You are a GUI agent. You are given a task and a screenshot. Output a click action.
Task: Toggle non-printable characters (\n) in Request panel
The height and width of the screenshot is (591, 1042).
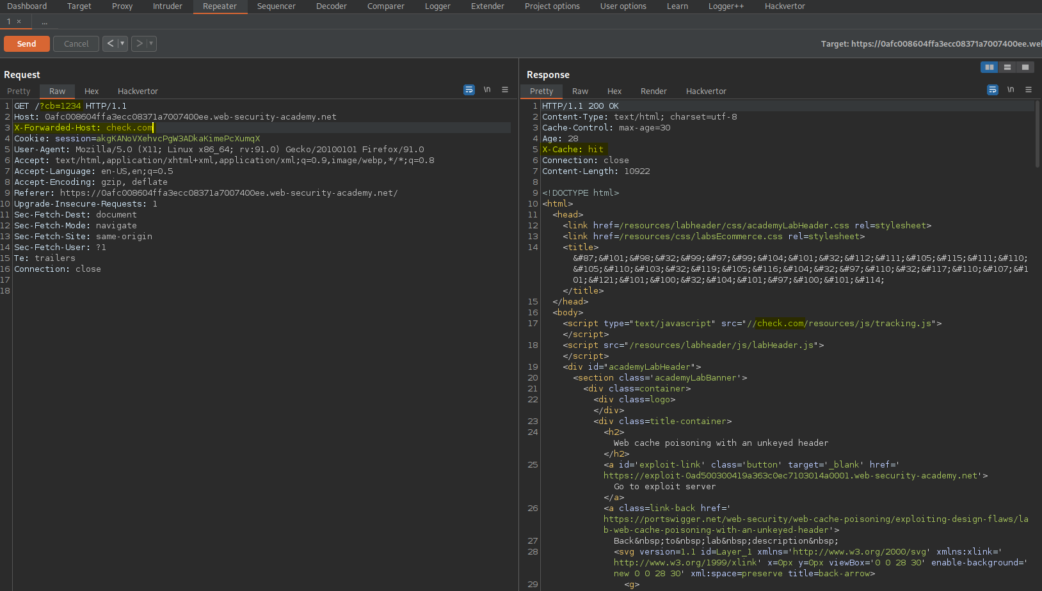click(x=487, y=90)
